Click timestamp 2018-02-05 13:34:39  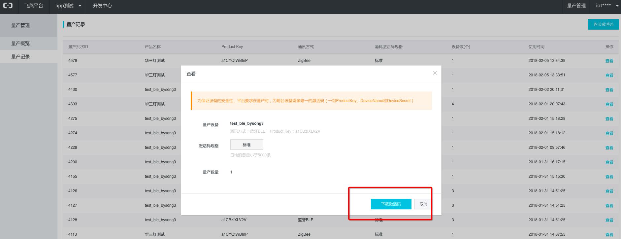click(547, 61)
